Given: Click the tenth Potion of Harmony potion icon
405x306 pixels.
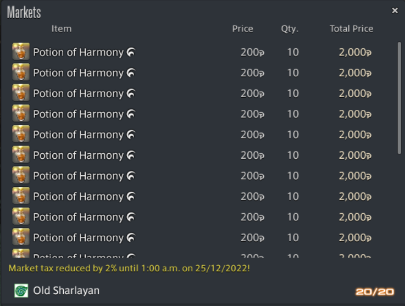Looking at the screenshot, I should point(21,237).
